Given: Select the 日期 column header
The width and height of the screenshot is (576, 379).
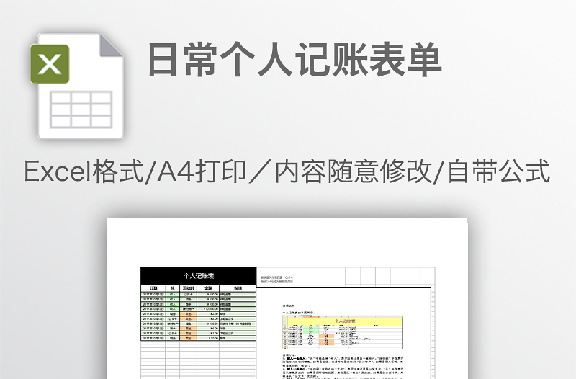Looking at the screenshot, I should (153, 288).
